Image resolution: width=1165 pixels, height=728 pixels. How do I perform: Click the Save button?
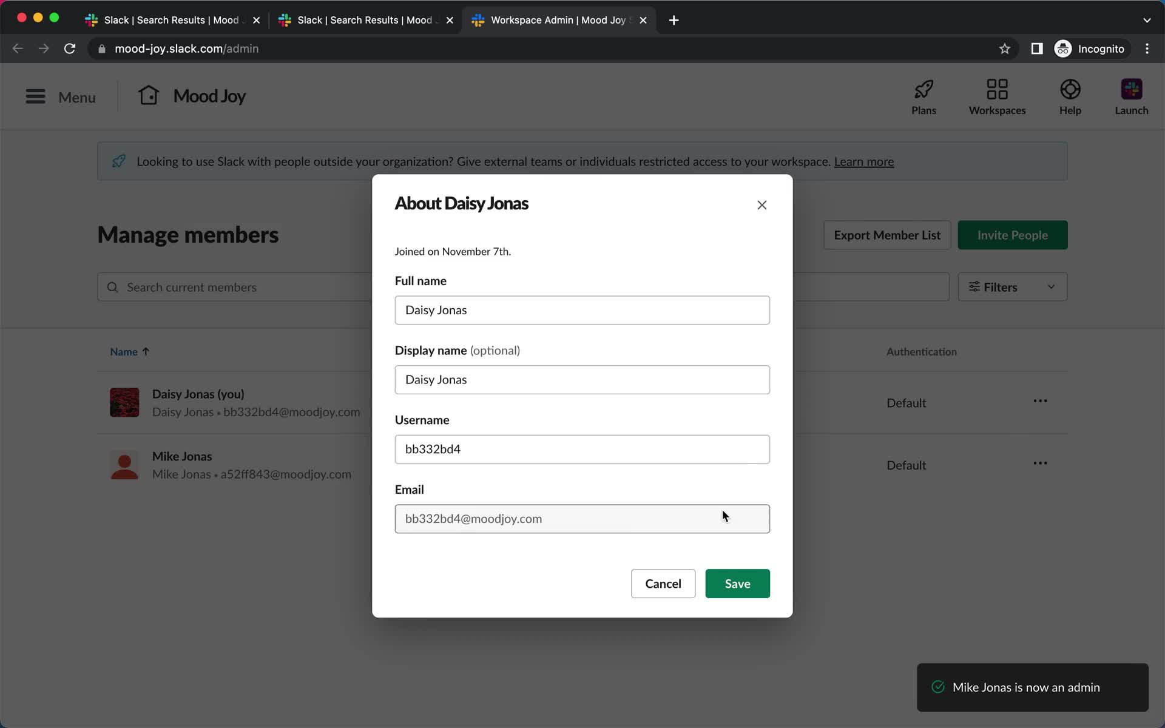tap(737, 584)
